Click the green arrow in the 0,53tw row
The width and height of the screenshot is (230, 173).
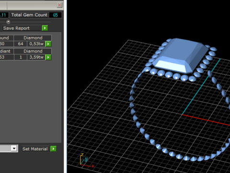[x=48, y=44]
